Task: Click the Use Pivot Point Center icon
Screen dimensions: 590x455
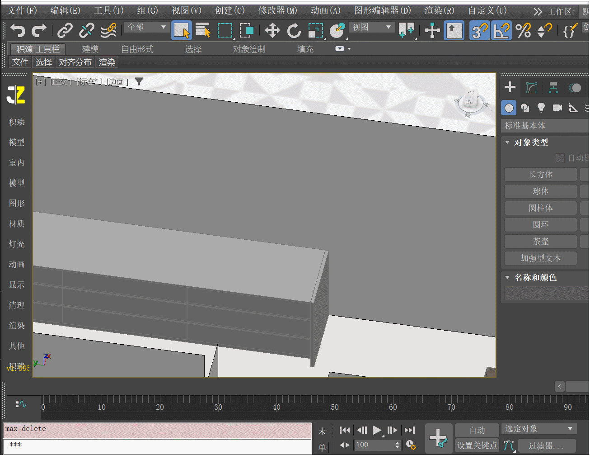Action: point(407,31)
